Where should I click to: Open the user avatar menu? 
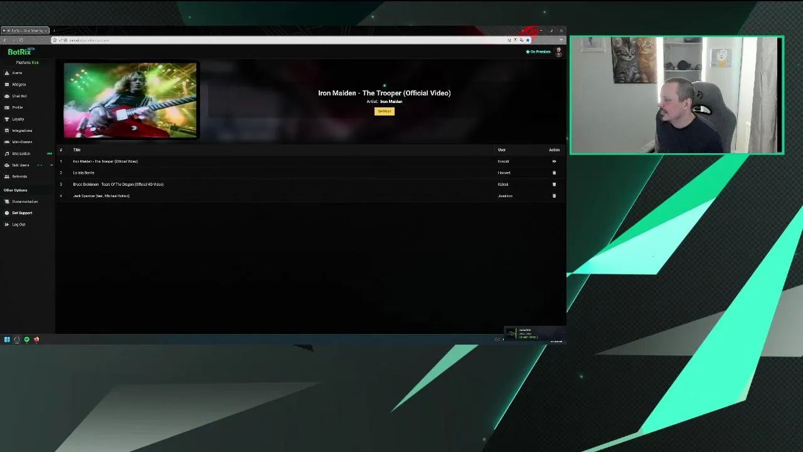pyautogui.click(x=558, y=52)
